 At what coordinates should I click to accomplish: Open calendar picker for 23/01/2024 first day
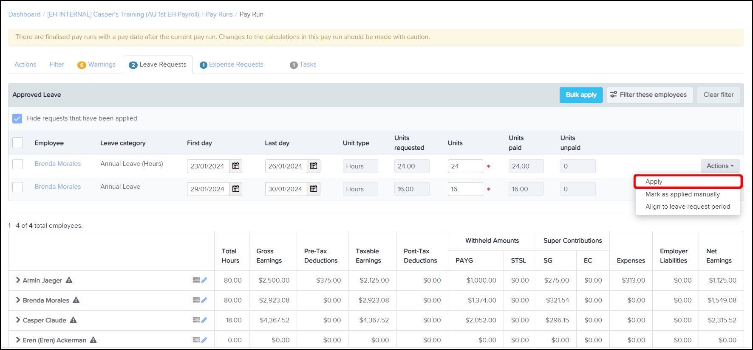[x=236, y=166]
